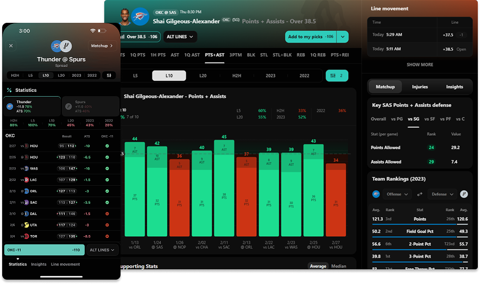The image size is (480, 284).
Task: Select the Spurs spread card
Action: (90, 106)
